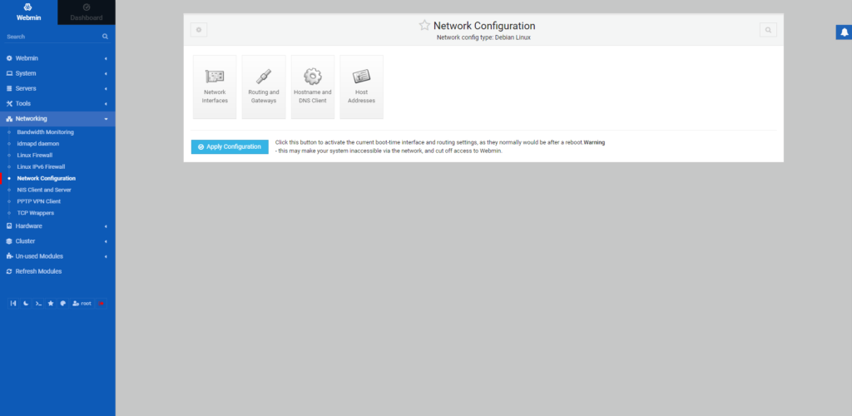Select Network Configuration in the sidebar
Viewport: 852px width, 416px height.
47,178
